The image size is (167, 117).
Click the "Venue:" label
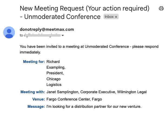(x=38, y=99)
